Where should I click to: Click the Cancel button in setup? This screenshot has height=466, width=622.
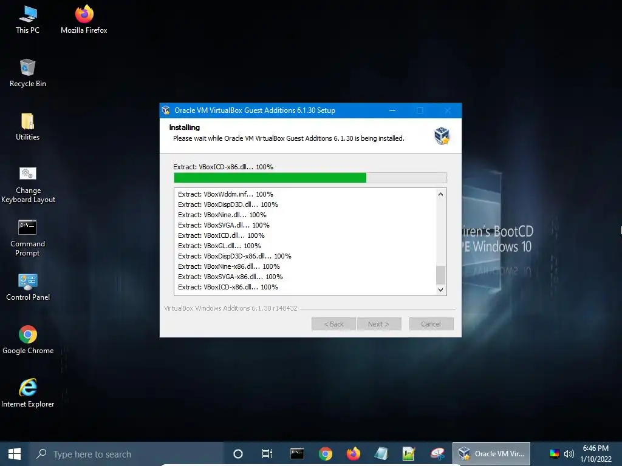tap(431, 324)
